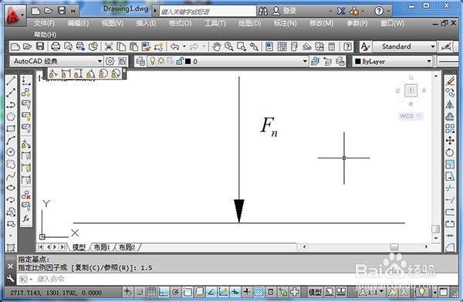Click the Zoom Realtime magnifier icon
463x302 pixels.
(229, 46)
